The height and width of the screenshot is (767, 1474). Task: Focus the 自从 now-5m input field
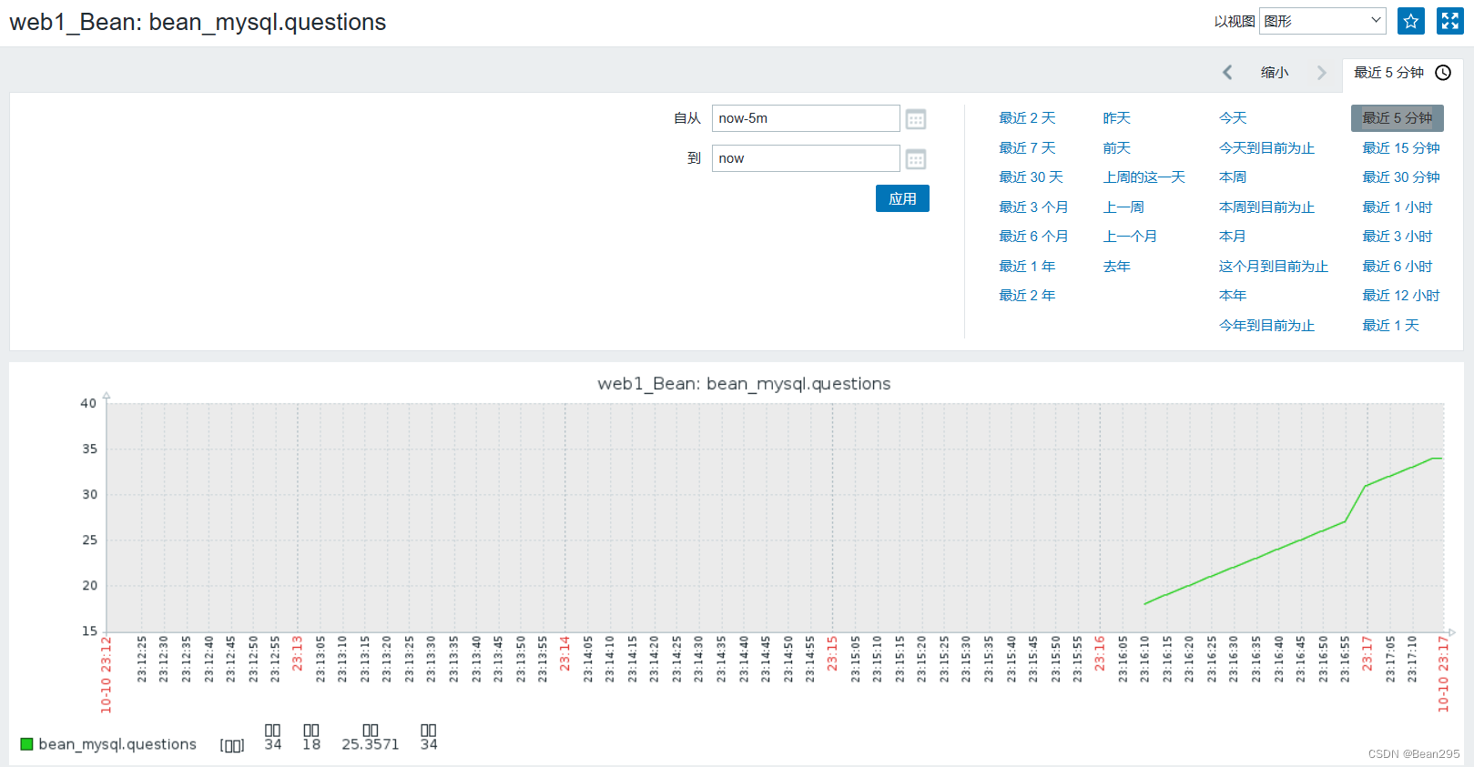806,118
